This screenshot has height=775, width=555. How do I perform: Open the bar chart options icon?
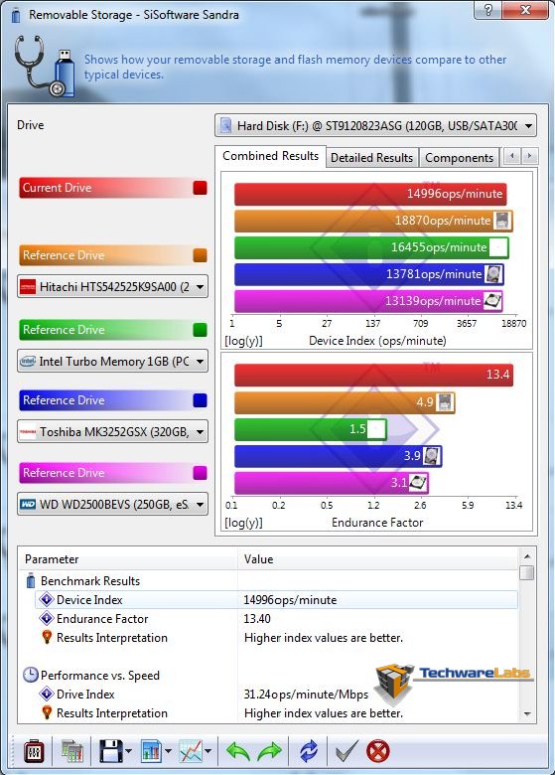click(152, 751)
